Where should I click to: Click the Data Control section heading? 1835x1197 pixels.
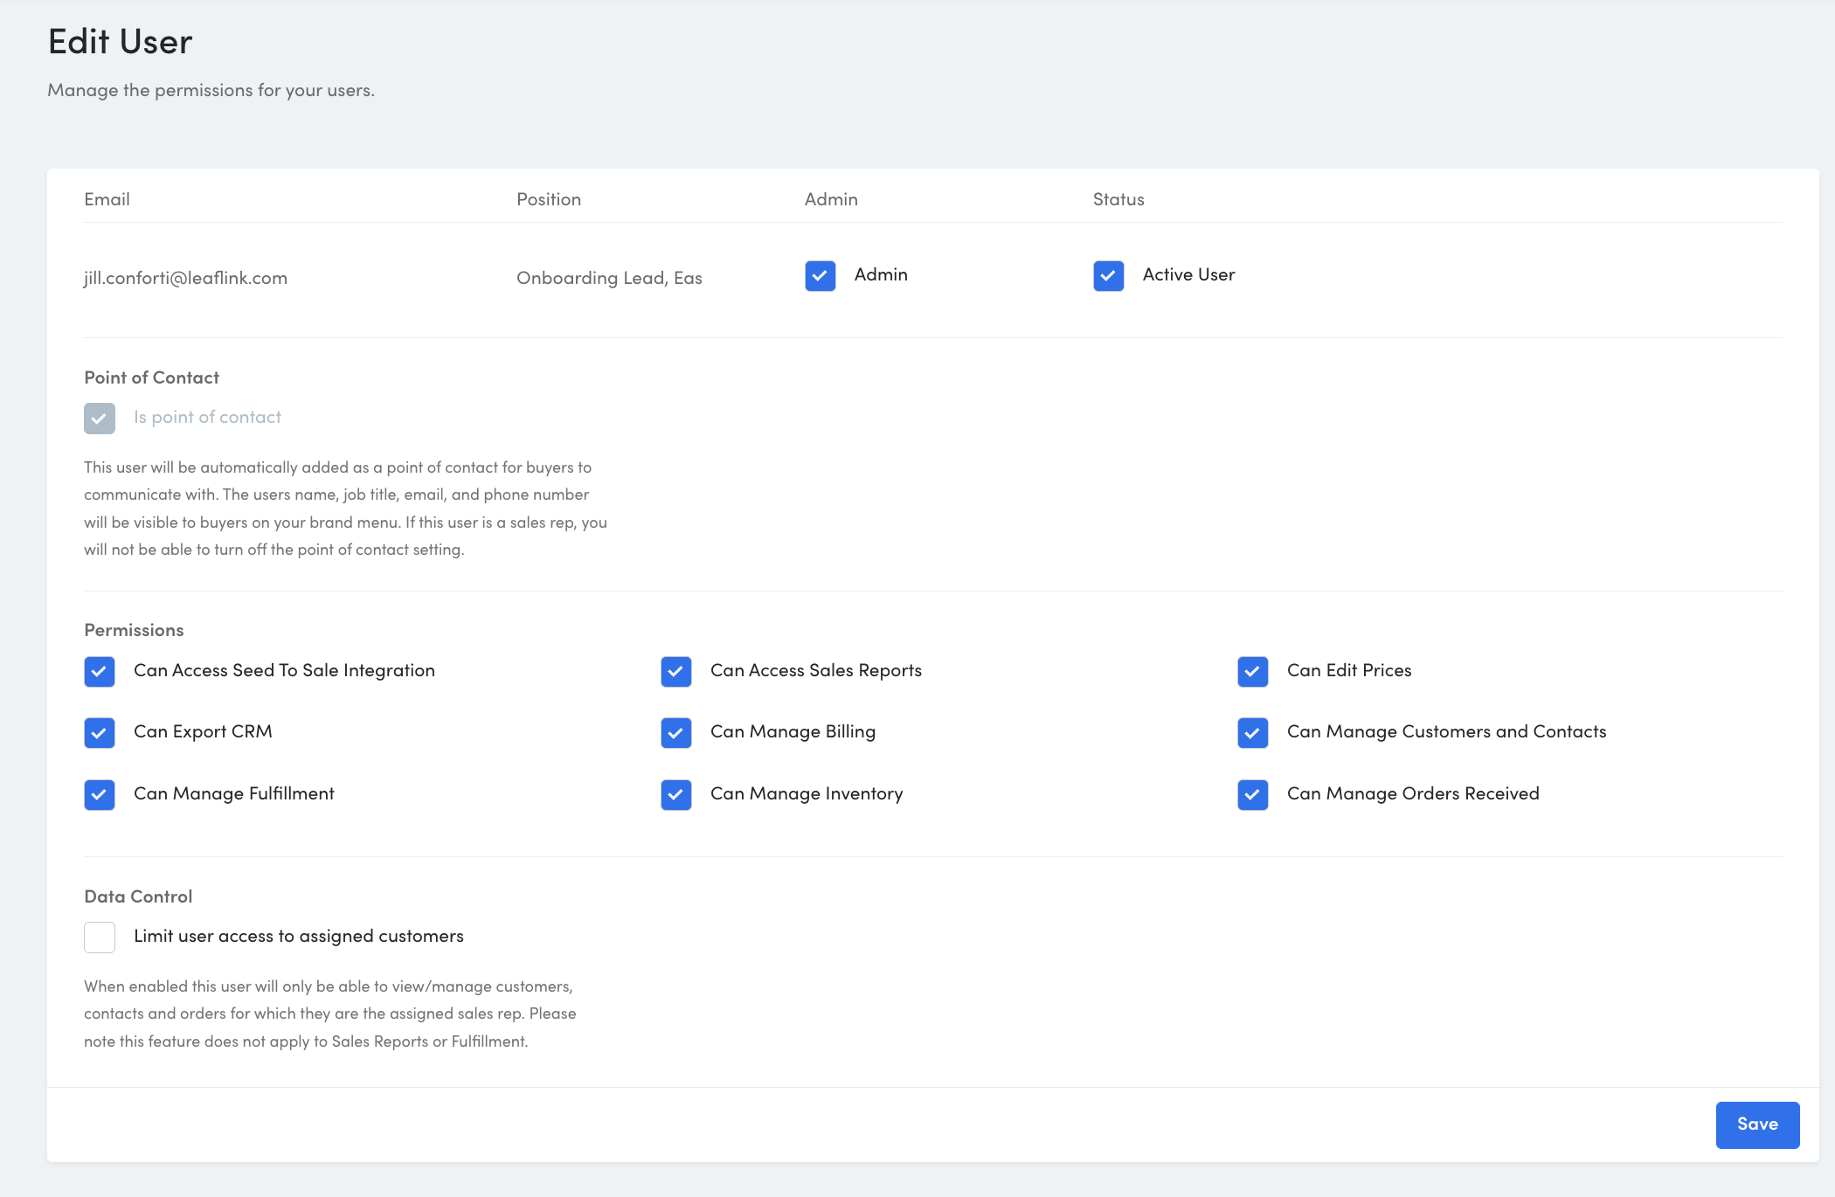(x=138, y=896)
